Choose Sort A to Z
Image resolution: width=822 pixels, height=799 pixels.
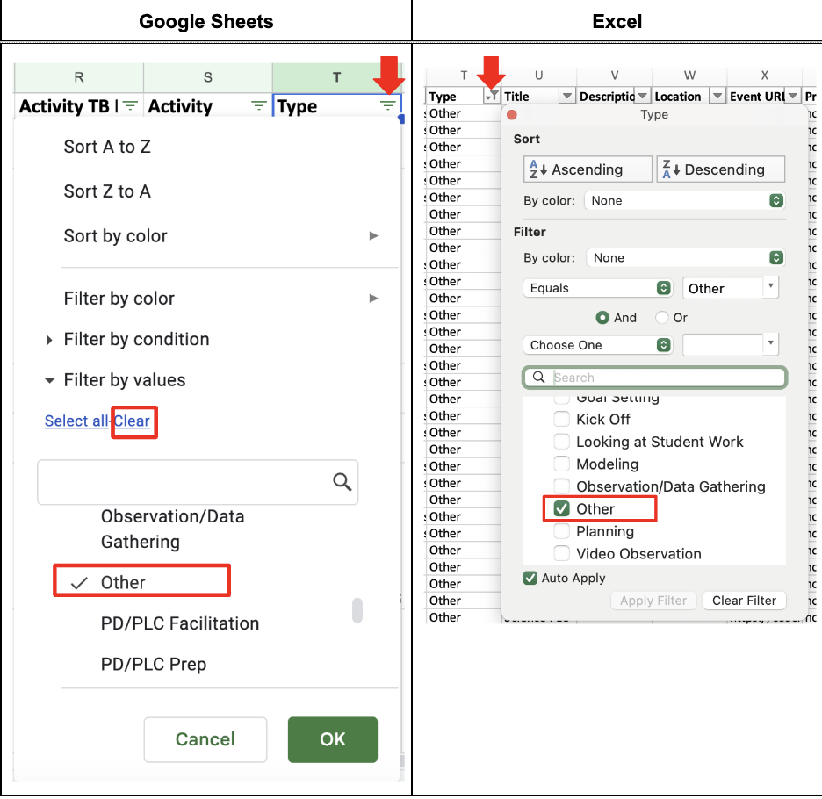click(x=107, y=147)
